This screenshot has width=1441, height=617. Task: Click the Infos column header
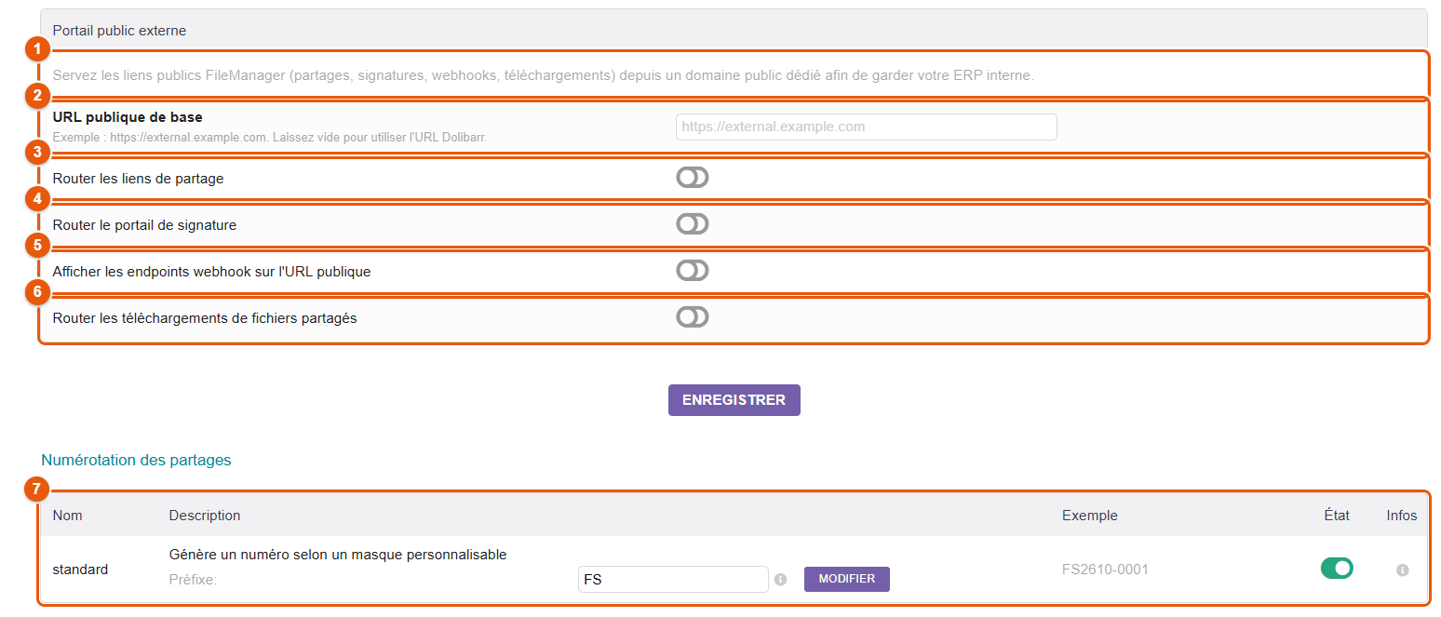point(1402,516)
